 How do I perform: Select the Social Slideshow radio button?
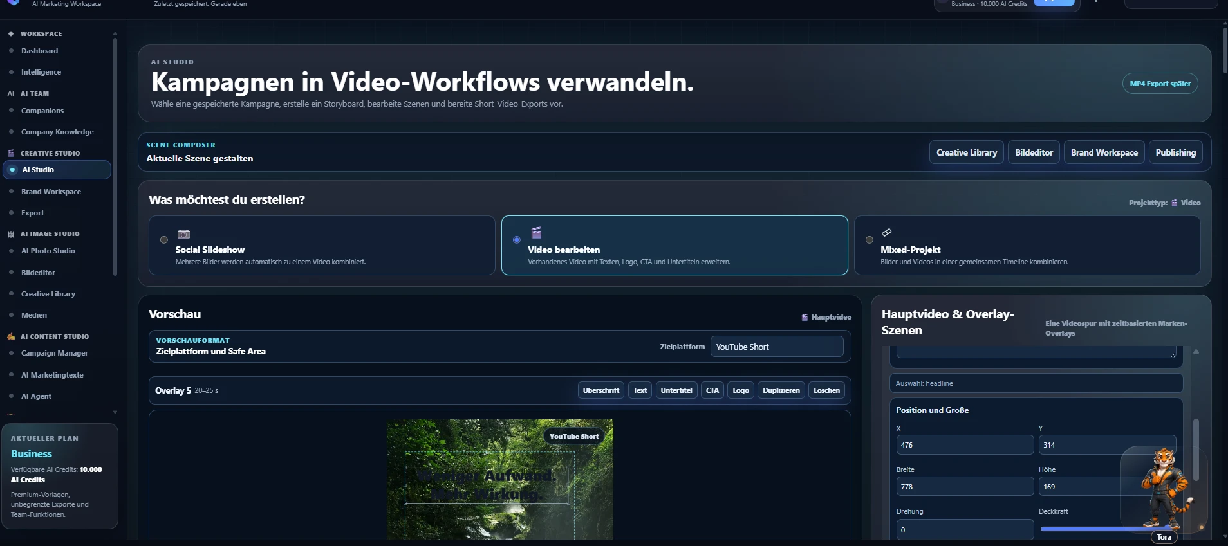(x=164, y=240)
